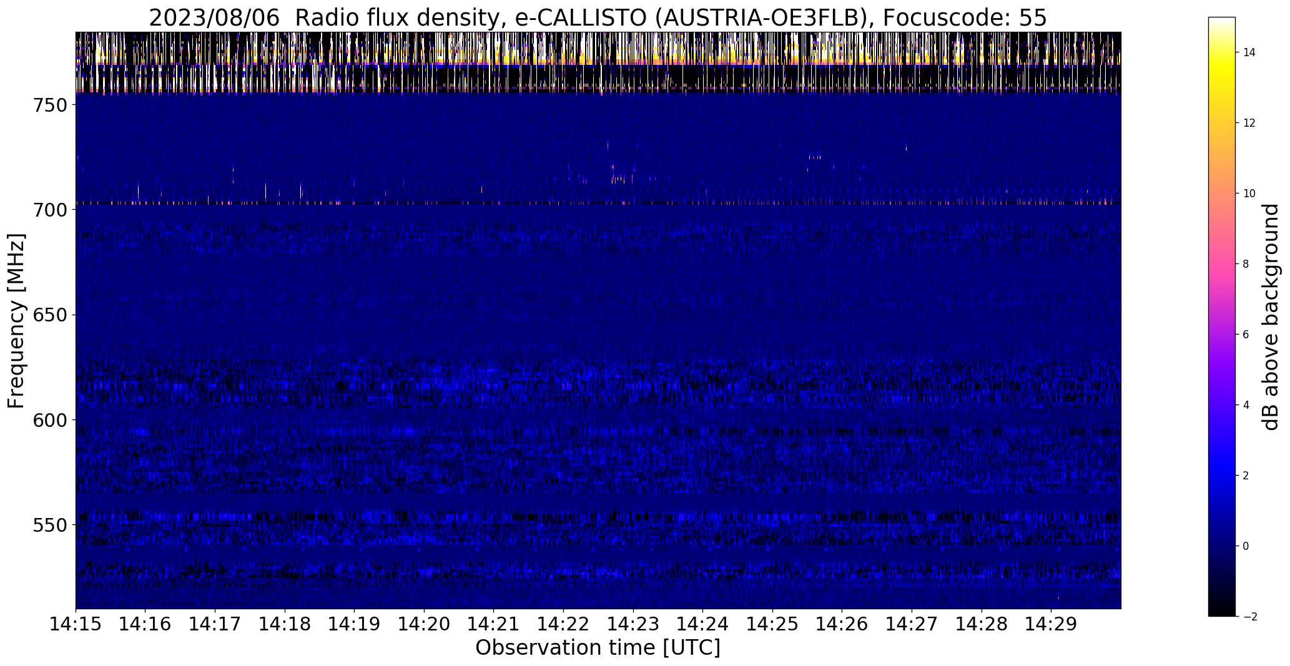Click the colorbar tick value 10
The image size is (1290, 666).
[1249, 193]
